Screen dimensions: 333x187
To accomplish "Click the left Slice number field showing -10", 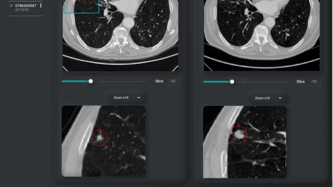I will [172, 81].
